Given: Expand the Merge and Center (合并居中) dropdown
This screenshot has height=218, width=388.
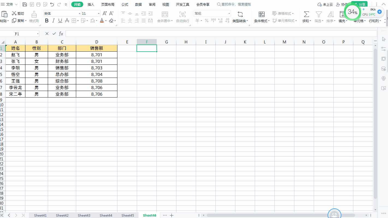Looking at the screenshot, I should [172, 21].
